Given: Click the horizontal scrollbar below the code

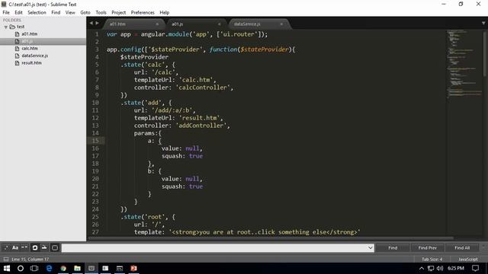Looking at the screenshot, I should tap(271, 238).
